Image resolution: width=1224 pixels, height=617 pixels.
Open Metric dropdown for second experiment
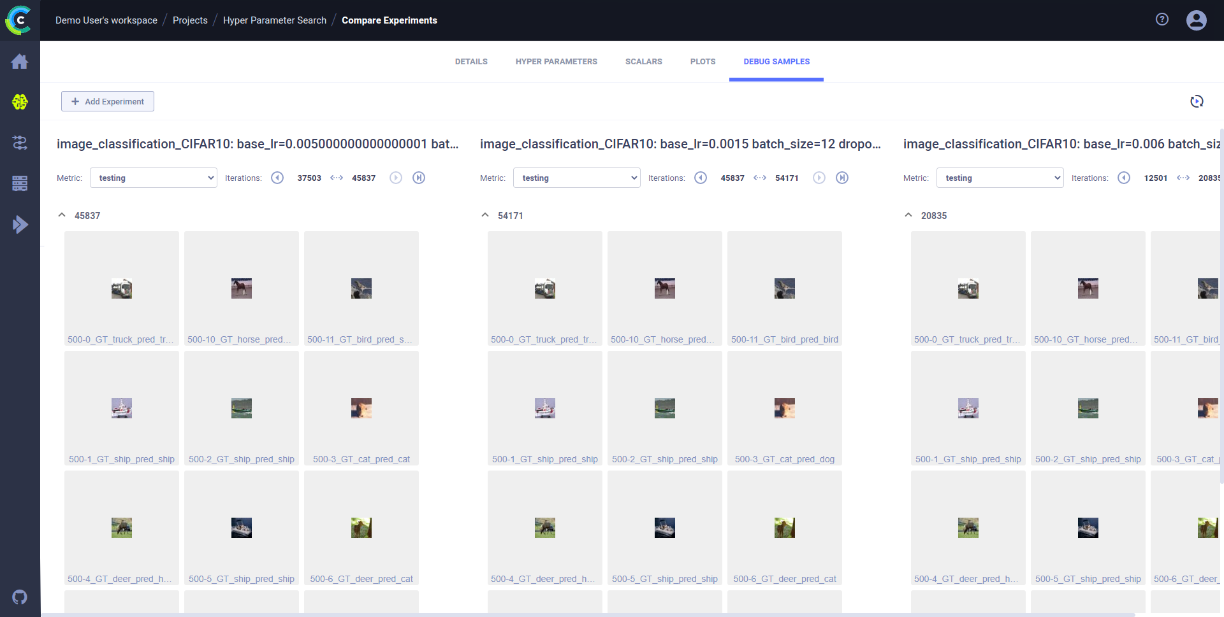(x=577, y=178)
